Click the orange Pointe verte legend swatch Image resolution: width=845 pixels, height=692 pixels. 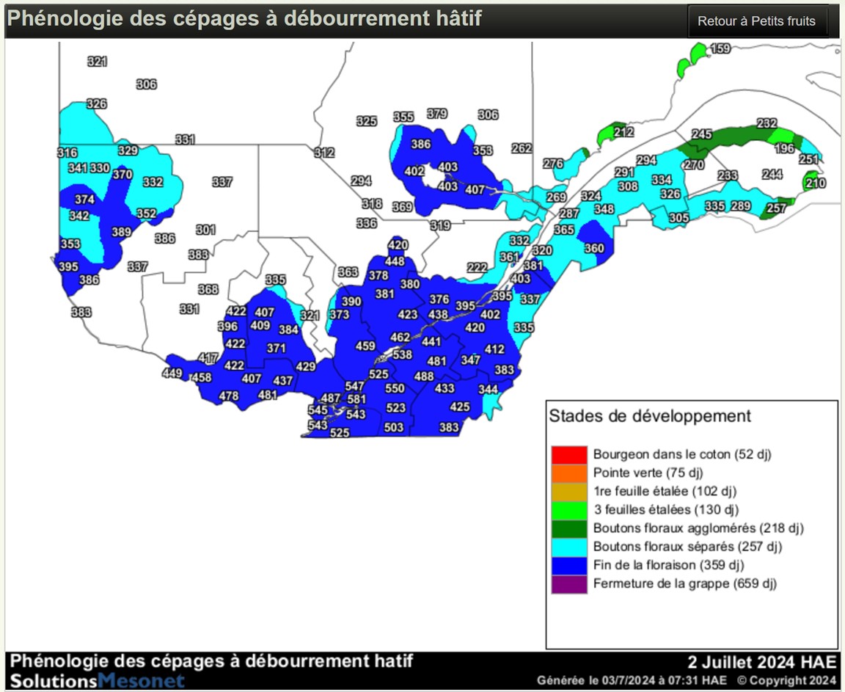click(x=569, y=473)
